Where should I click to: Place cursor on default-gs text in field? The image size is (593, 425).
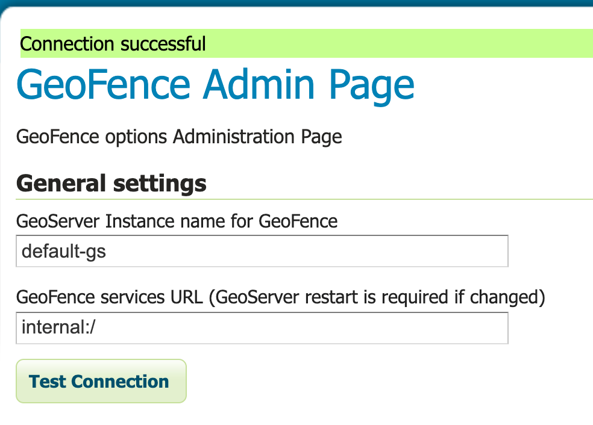click(x=63, y=251)
